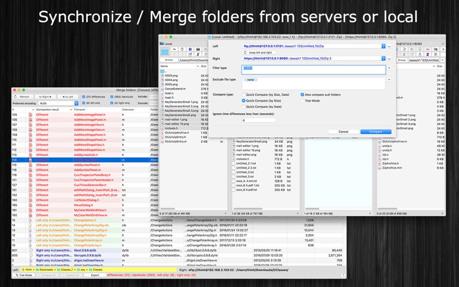Click the parent '..' folder in Local list
Screen dimensions: 459x287
[162, 71]
